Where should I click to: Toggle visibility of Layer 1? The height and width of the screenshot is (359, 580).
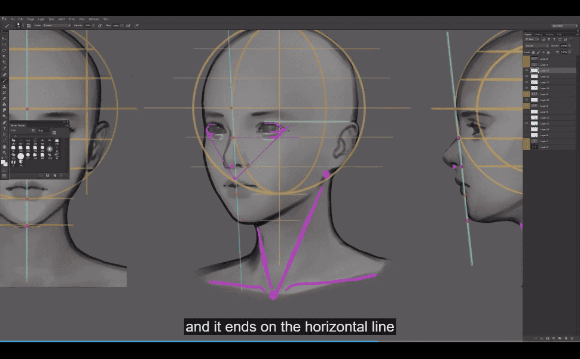[527, 141]
